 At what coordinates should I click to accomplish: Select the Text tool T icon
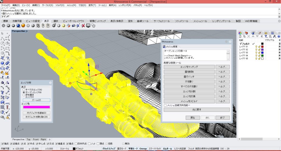pos(2,93)
